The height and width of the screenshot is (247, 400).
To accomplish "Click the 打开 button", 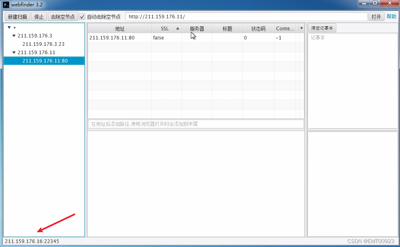I will point(376,17).
